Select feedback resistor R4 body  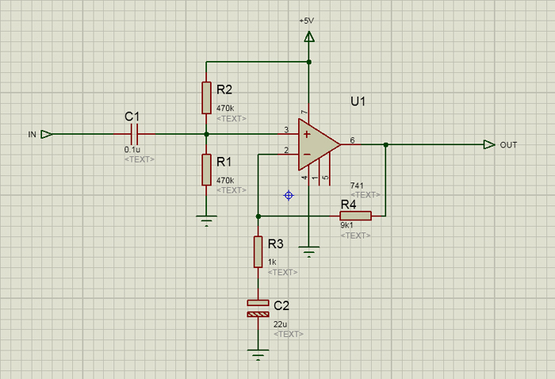(355, 216)
